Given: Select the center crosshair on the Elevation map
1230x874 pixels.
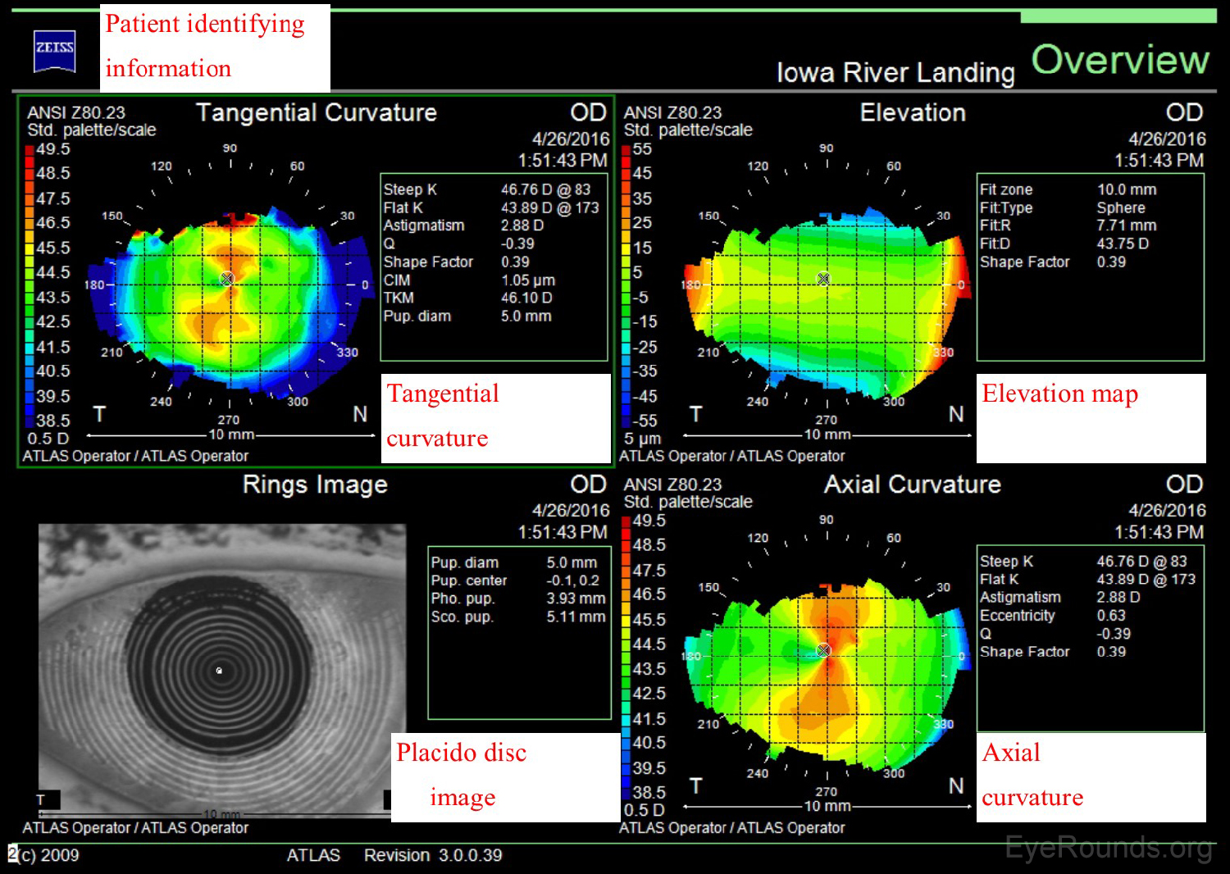Looking at the screenshot, I should pos(823,279).
